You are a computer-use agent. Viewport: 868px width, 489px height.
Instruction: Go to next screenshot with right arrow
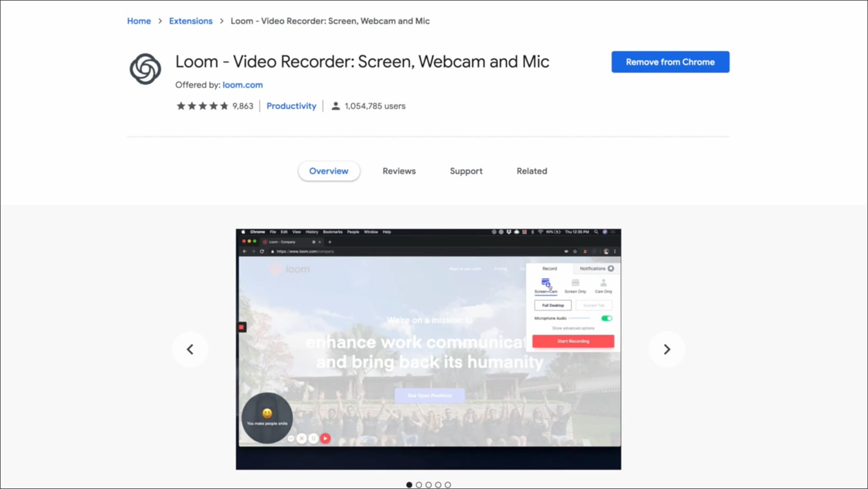[x=667, y=349]
